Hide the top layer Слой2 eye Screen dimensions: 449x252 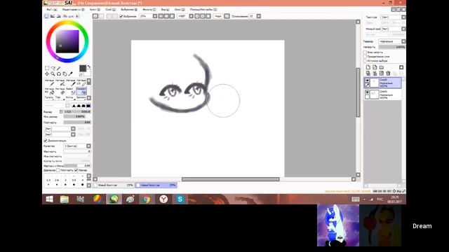pyautogui.click(x=367, y=80)
